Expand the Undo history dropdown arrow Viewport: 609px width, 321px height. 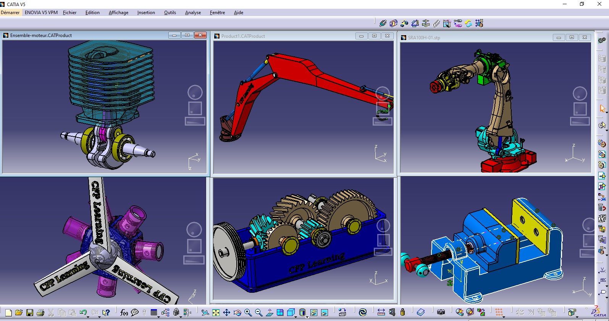[88, 317]
